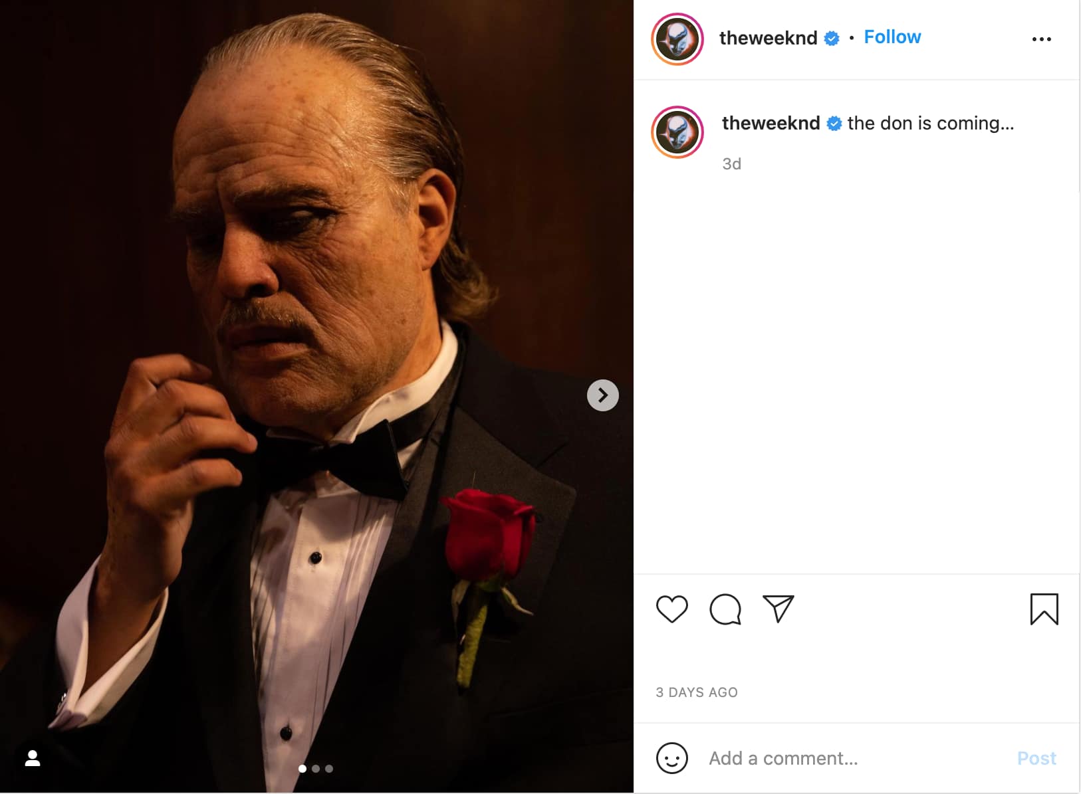Image resolution: width=1081 pixels, height=794 pixels.
Task: Select the second carousel indicator dot
Action: click(x=314, y=768)
